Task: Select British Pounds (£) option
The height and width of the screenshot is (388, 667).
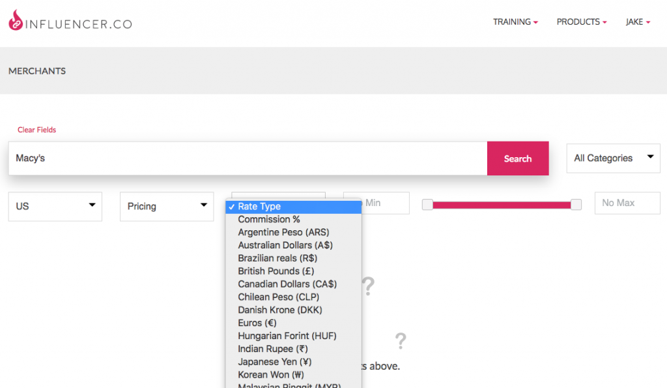Action: (294, 271)
